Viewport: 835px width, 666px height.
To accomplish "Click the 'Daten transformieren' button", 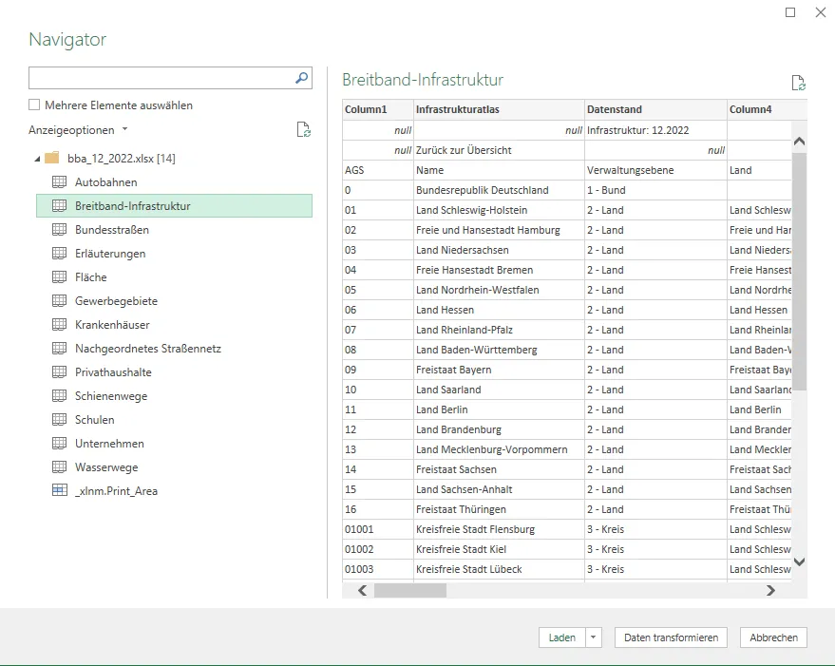I will (671, 637).
